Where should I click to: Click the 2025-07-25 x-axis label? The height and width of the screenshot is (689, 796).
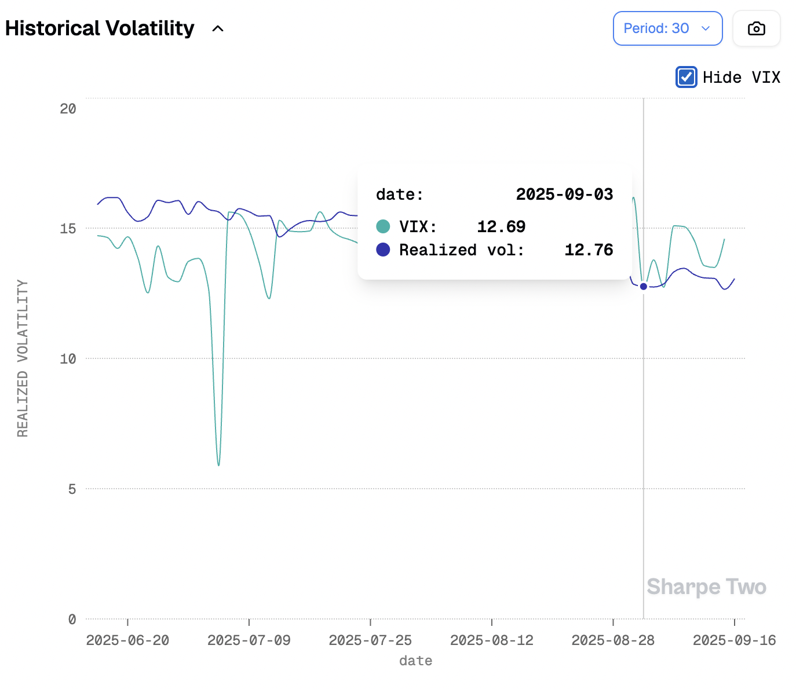pyautogui.click(x=370, y=640)
